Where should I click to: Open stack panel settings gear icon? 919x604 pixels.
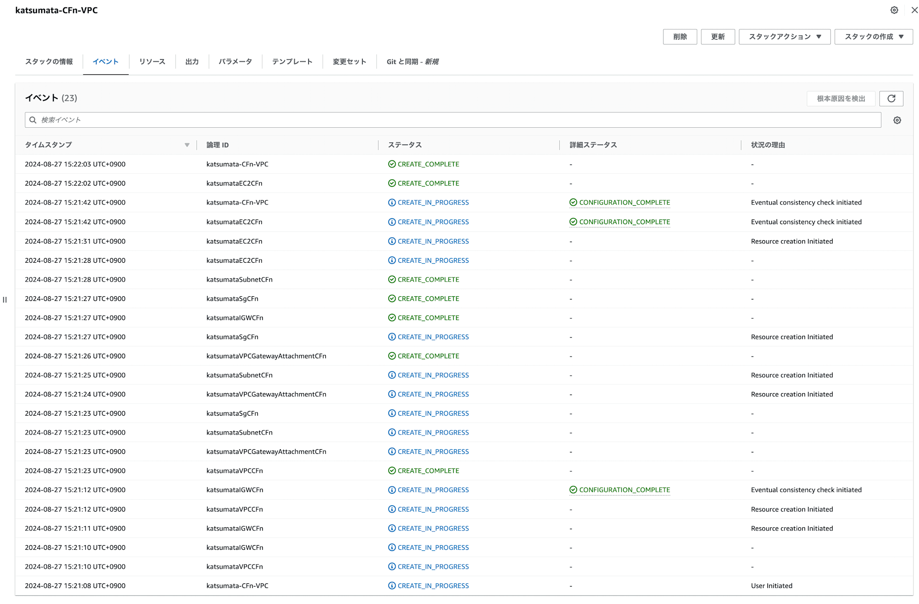[894, 10]
